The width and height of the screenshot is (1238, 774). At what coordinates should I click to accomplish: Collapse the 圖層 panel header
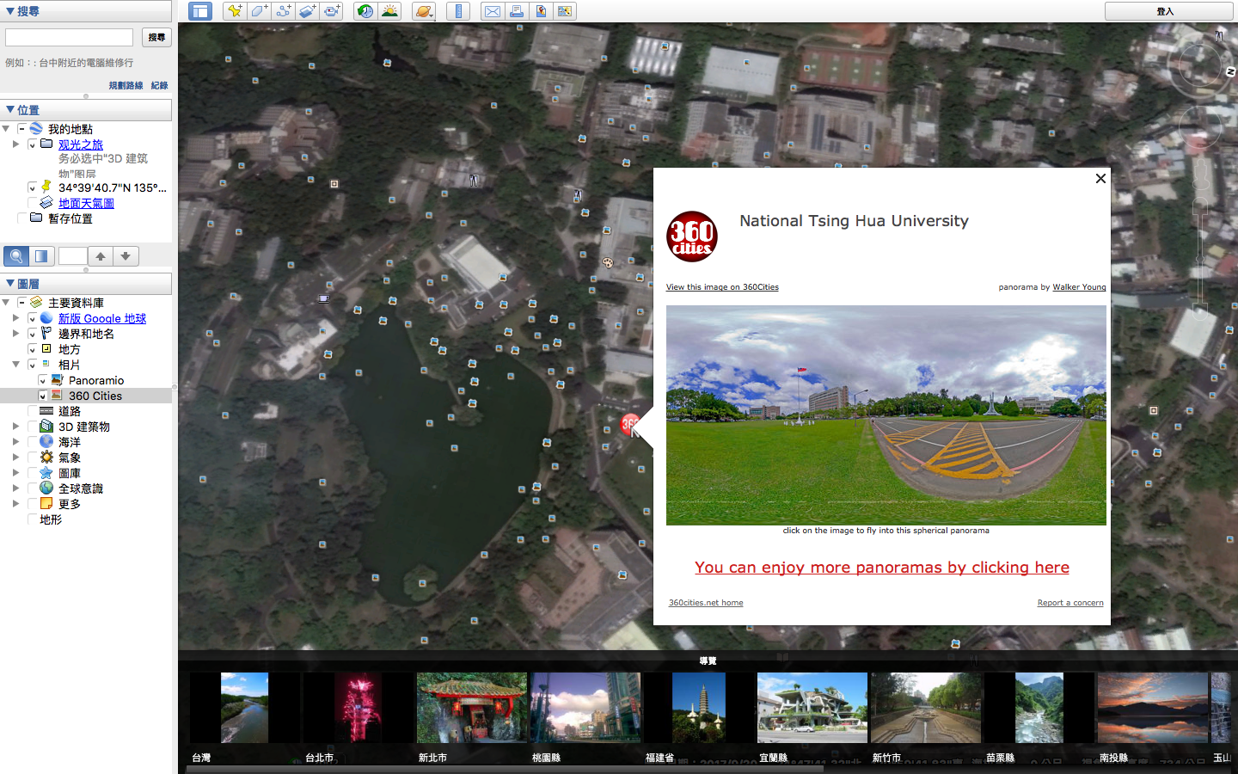coord(86,284)
